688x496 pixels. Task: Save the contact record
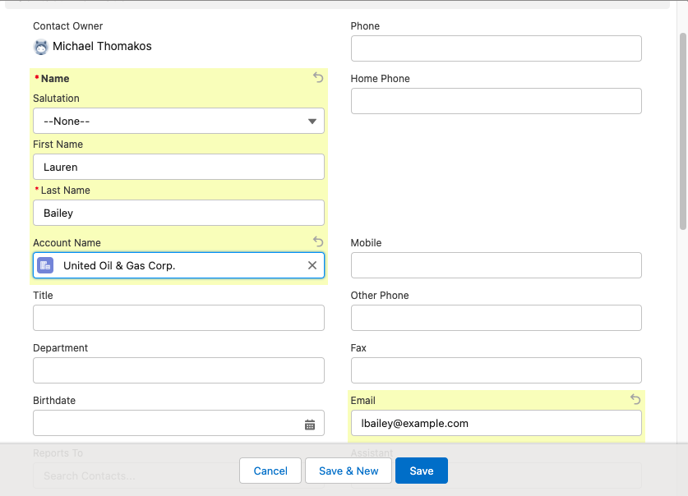click(x=421, y=471)
